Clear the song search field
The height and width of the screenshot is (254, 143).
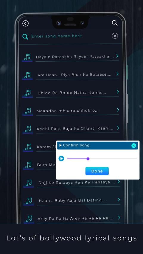[x=115, y=36]
